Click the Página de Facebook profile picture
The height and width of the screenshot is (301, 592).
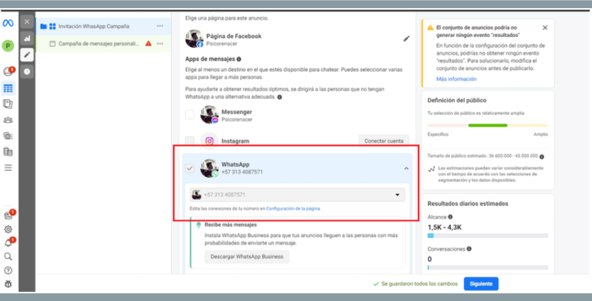[x=194, y=39]
